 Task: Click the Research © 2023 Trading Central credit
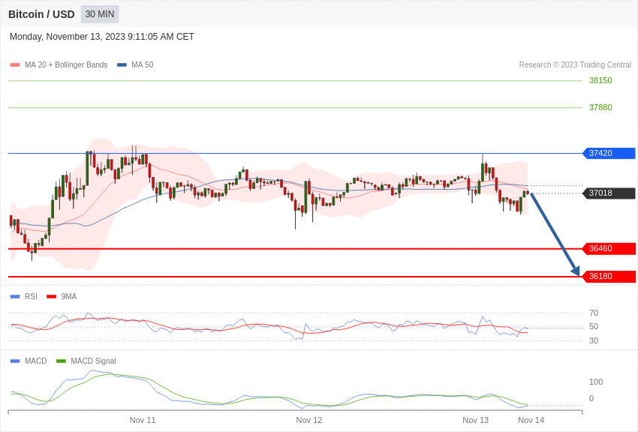(x=575, y=64)
